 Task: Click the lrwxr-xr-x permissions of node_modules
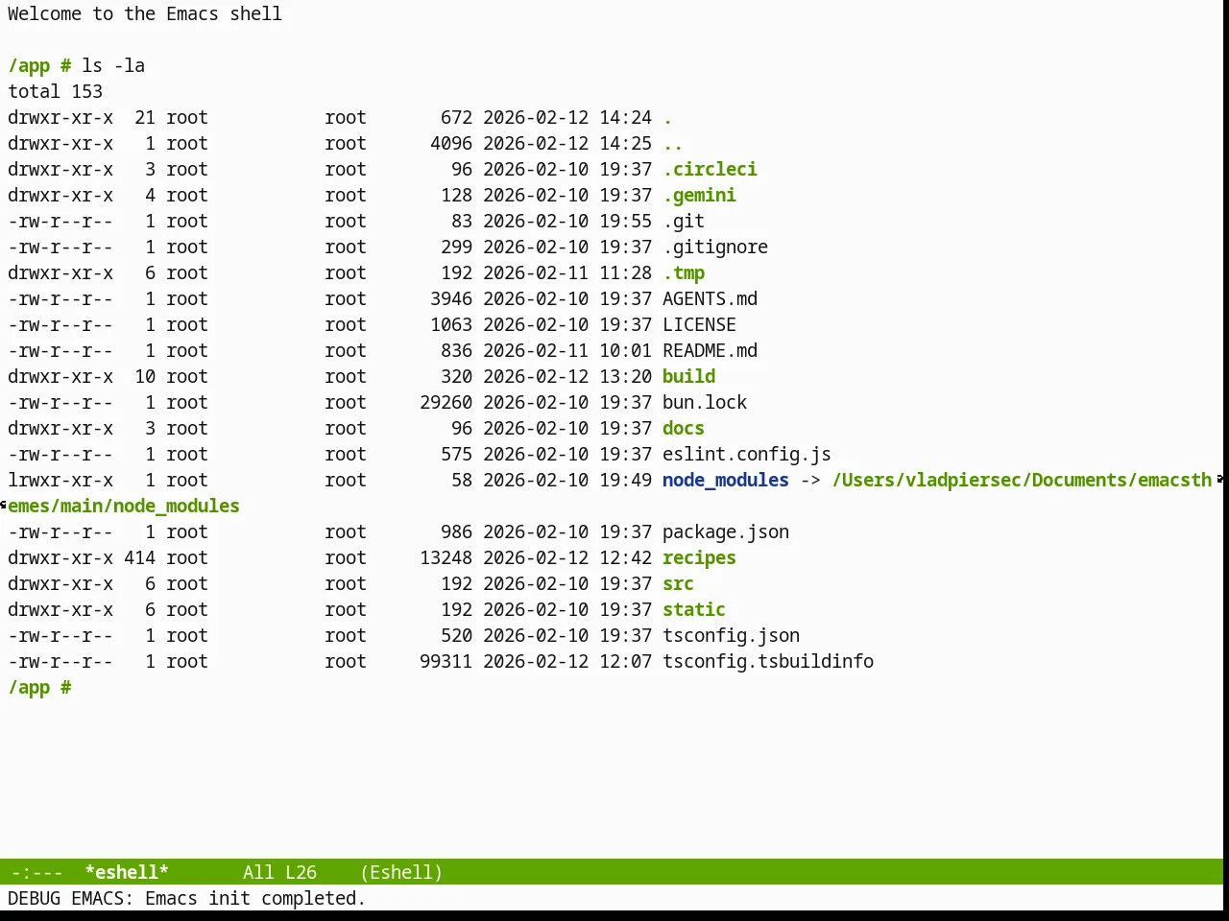60,481
